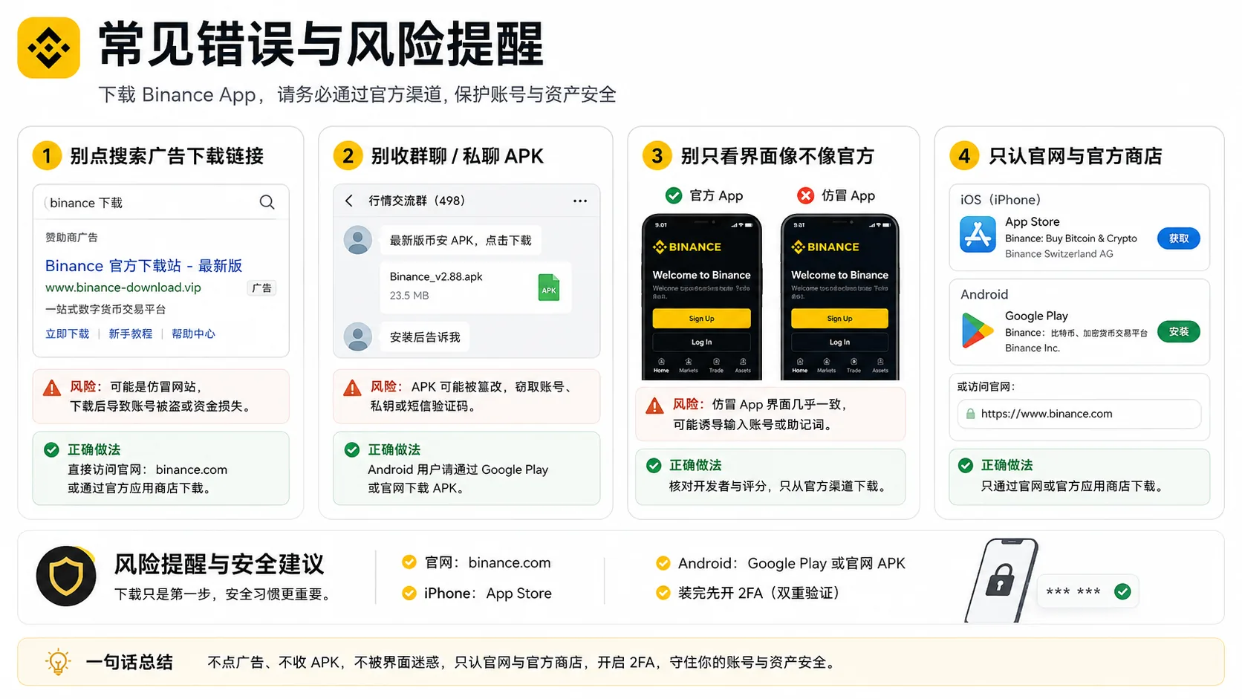The width and height of the screenshot is (1242, 699).
Task: Click the 安装后告诉我 chat message
Action: pyautogui.click(x=426, y=337)
